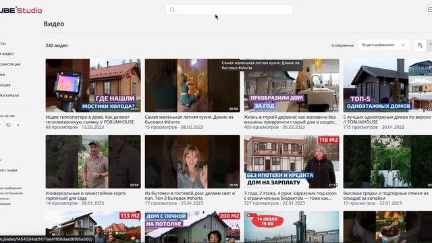432x243 pixels.
Task: Click the '17 просмотров · 25.01.2023' text
Action: [174, 203]
